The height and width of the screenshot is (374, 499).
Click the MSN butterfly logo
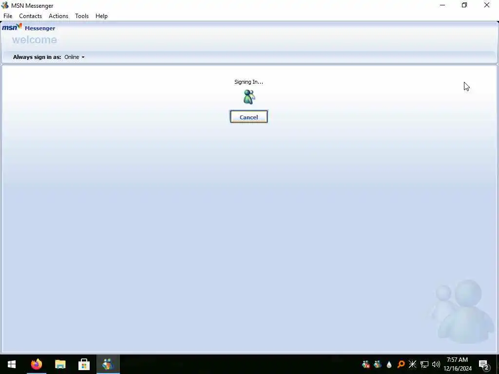[12, 27]
